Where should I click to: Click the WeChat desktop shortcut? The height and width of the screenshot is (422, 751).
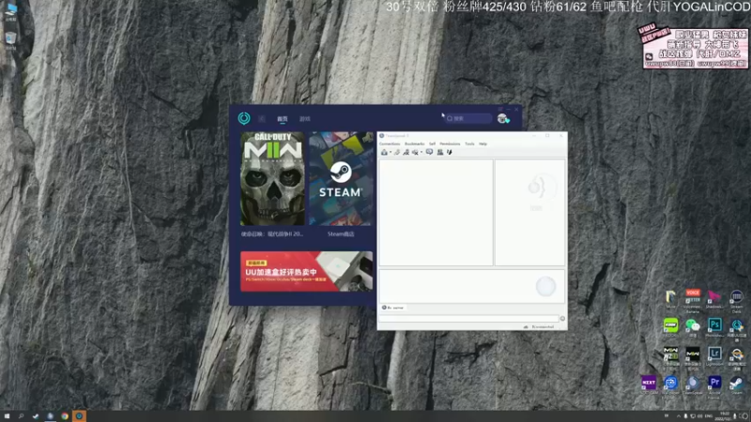[693, 325]
